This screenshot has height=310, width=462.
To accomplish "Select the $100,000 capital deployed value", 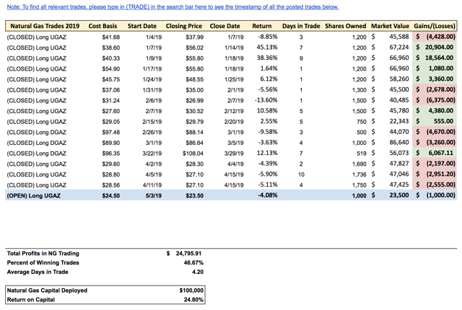I will (x=191, y=291).
